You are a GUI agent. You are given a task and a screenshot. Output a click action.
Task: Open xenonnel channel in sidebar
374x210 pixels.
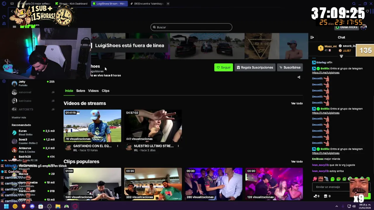pyautogui.click(x=33, y=92)
